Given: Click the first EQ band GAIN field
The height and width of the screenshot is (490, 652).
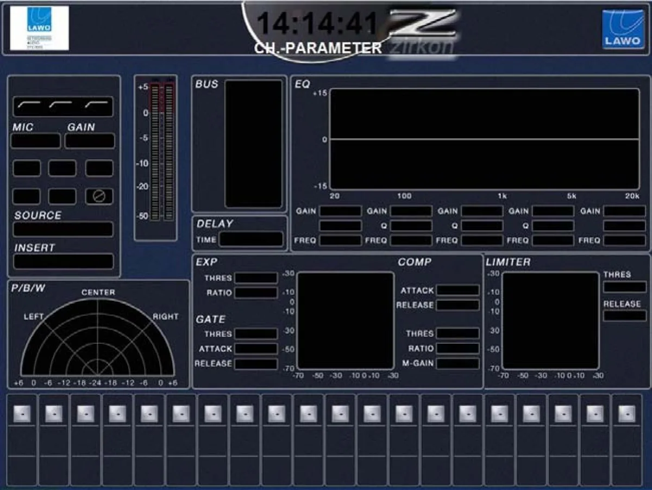Looking at the screenshot, I should click(x=340, y=211).
